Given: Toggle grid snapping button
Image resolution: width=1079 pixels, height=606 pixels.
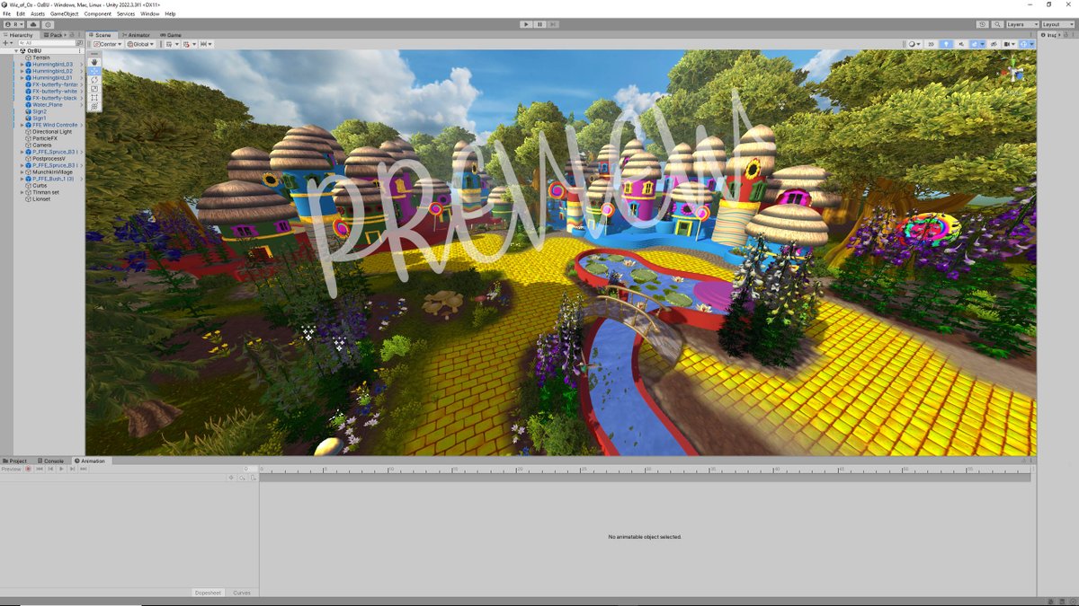Looking at the screenshot, I should point(186,44).
